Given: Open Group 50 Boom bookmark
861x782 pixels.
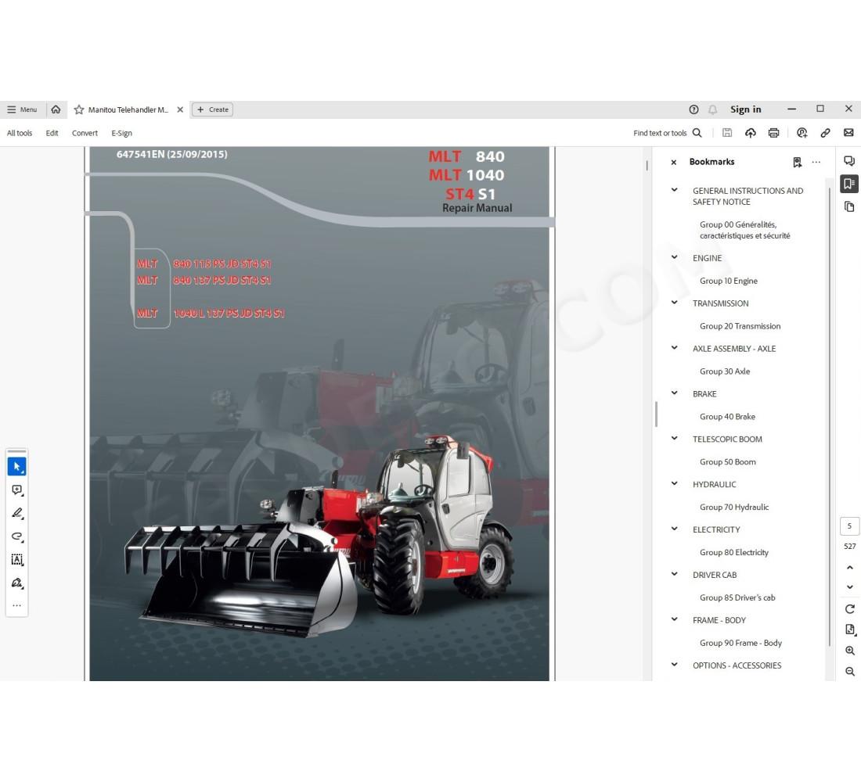Looking at the screenshot, I should coord(728,462).
